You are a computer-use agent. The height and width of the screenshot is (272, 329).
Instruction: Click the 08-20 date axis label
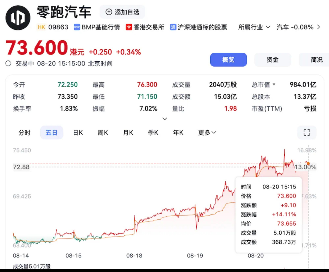pyautogui.click(x=256, y=256)
